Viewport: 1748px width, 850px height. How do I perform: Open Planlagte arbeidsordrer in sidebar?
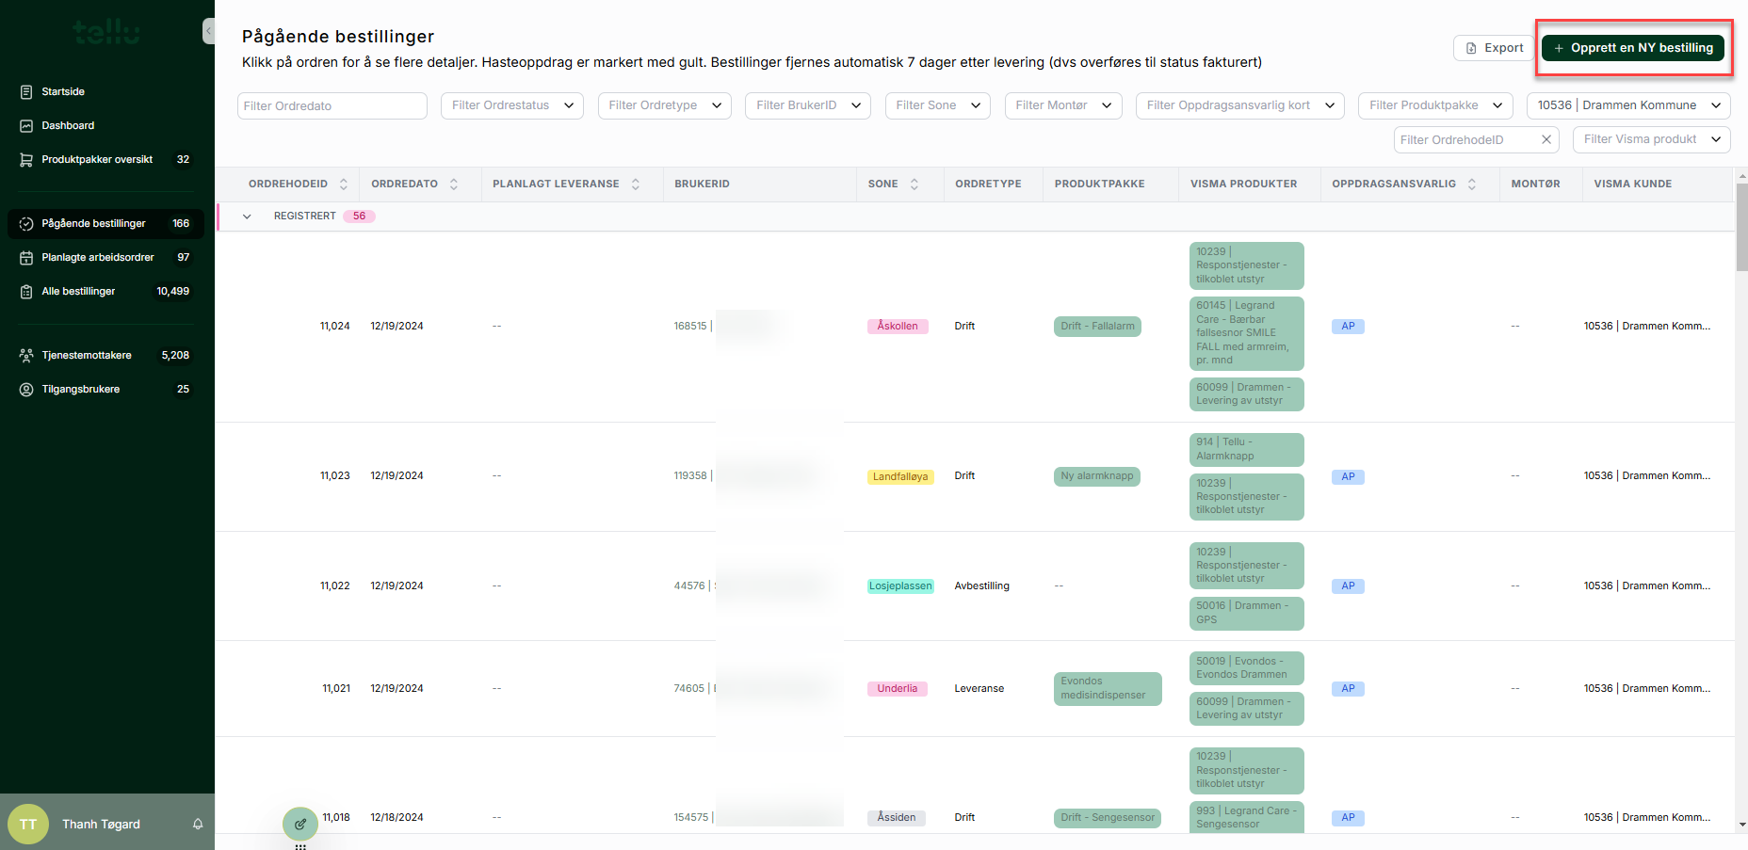click(98, 257)
